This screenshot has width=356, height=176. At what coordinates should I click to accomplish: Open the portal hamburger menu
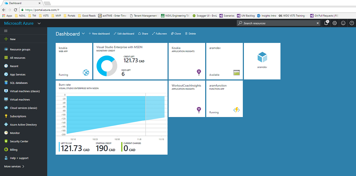pos(5,30)
